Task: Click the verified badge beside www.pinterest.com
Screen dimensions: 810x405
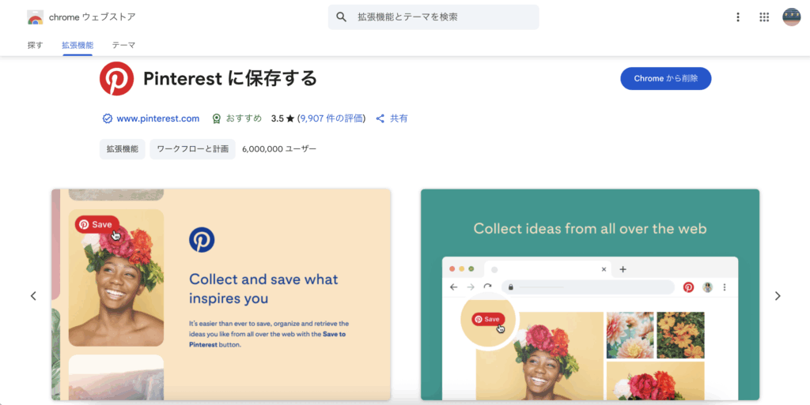Action: pyautogui.click(x=108, y=118)
